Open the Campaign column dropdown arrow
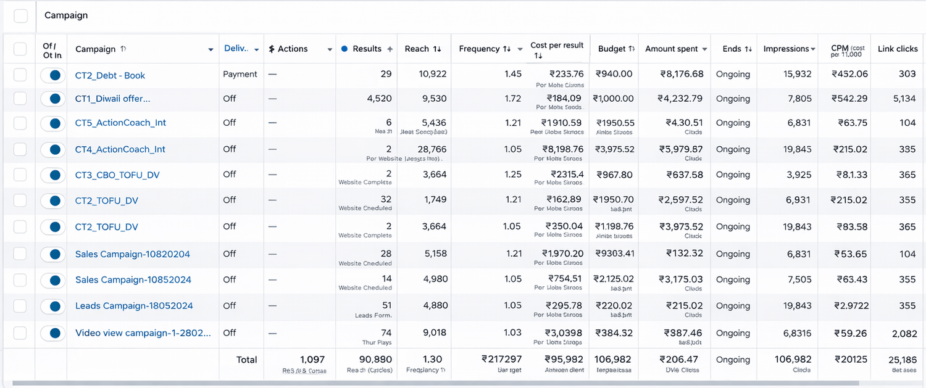This screenshot has height=388, width=926. 211,49
